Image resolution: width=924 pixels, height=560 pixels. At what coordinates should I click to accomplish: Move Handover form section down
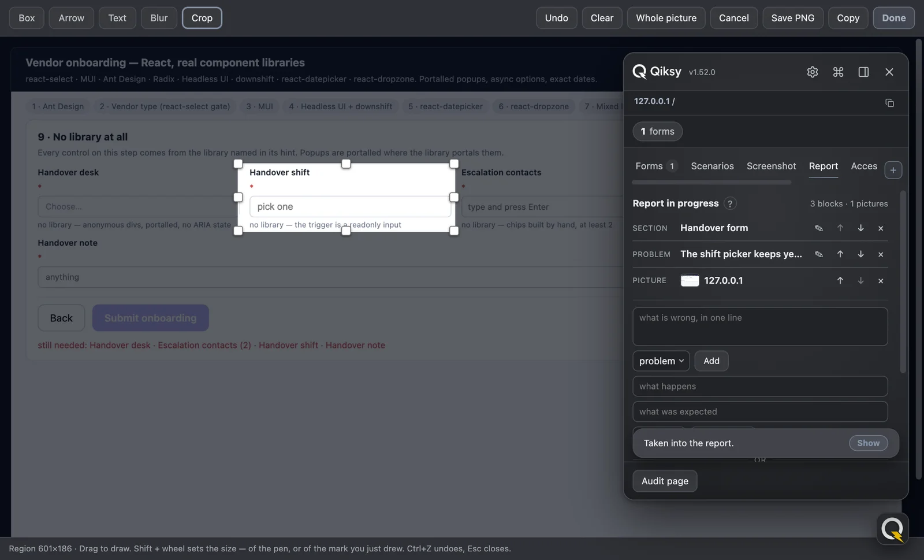tap(860, 228)
